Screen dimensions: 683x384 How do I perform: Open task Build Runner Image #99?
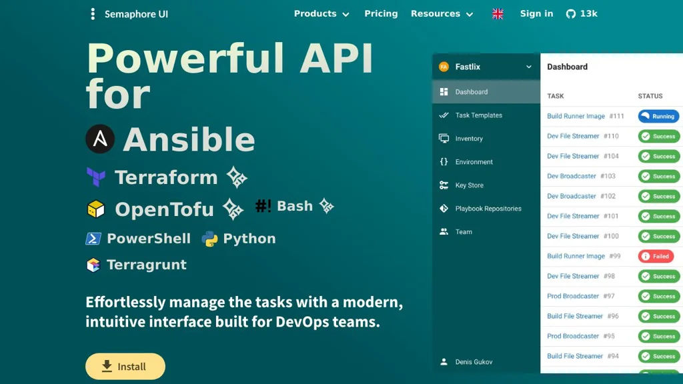pyautogui.click(x=584, y=257)
